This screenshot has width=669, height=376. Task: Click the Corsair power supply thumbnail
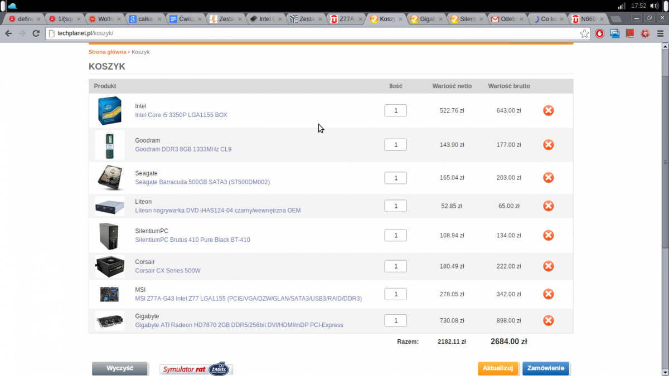coord(110,266)
